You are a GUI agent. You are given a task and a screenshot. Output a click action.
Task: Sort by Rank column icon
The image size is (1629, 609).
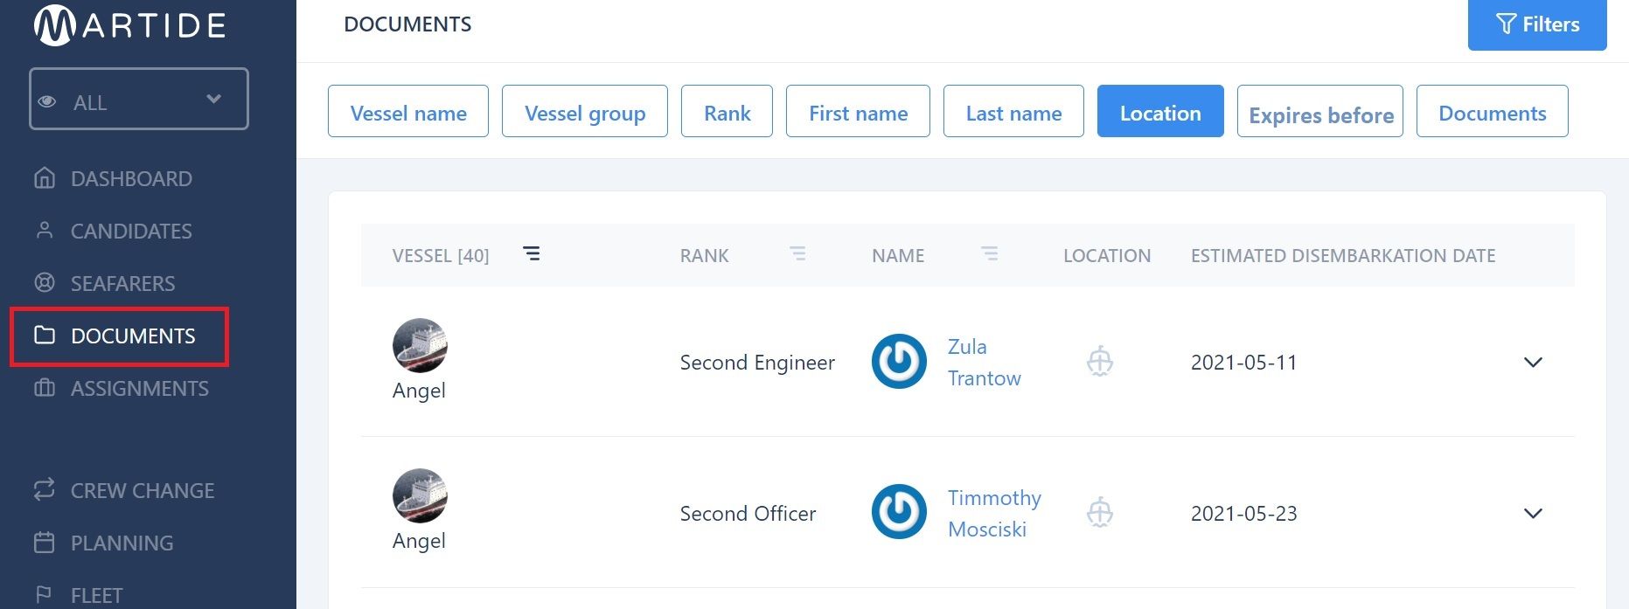797,253
